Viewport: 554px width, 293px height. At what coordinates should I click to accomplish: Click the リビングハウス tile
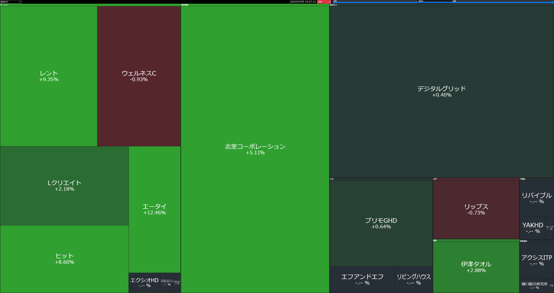point(414,279)
